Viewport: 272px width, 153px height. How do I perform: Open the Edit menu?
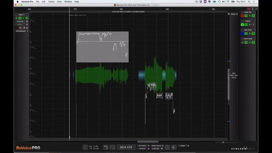click(43, 2)
